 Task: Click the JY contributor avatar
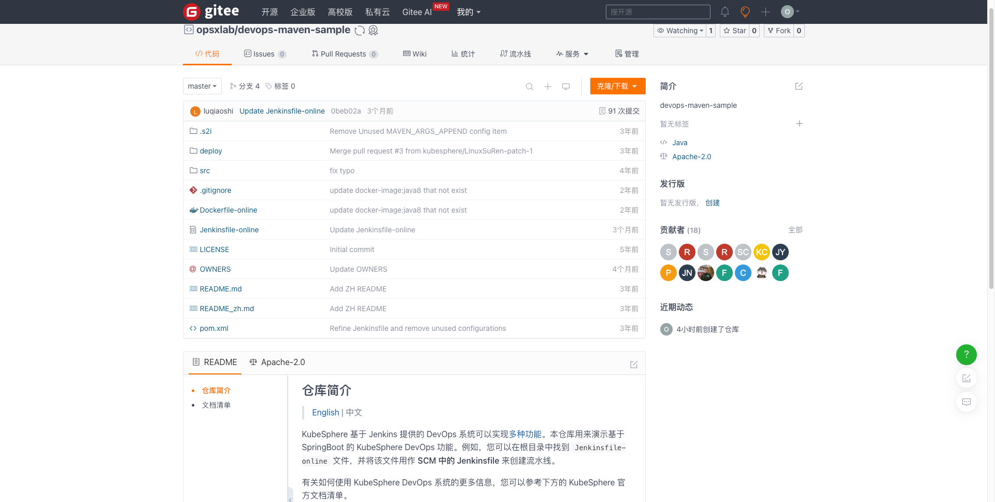780,252
